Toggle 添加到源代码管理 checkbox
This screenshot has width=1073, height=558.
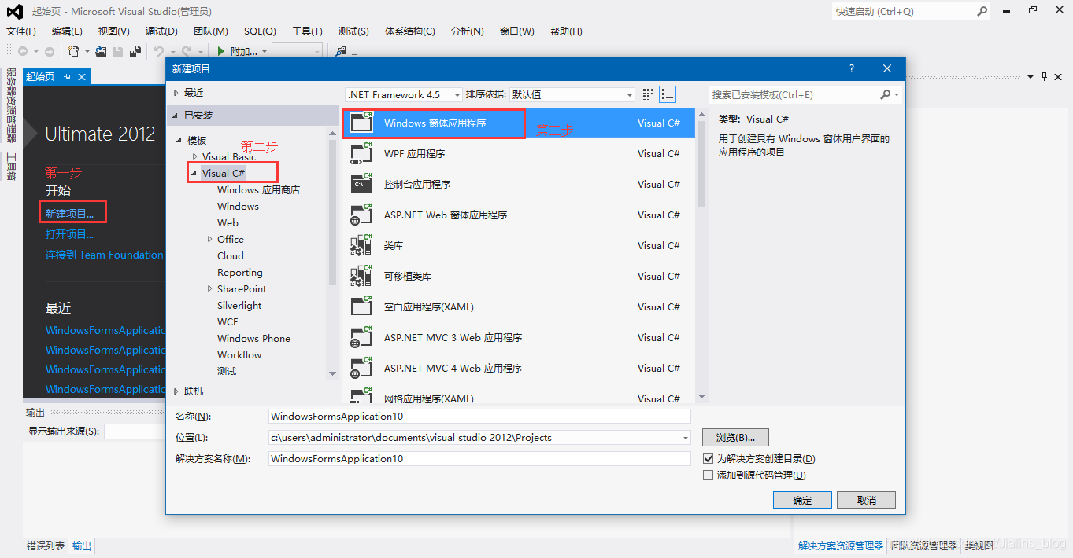708,475
